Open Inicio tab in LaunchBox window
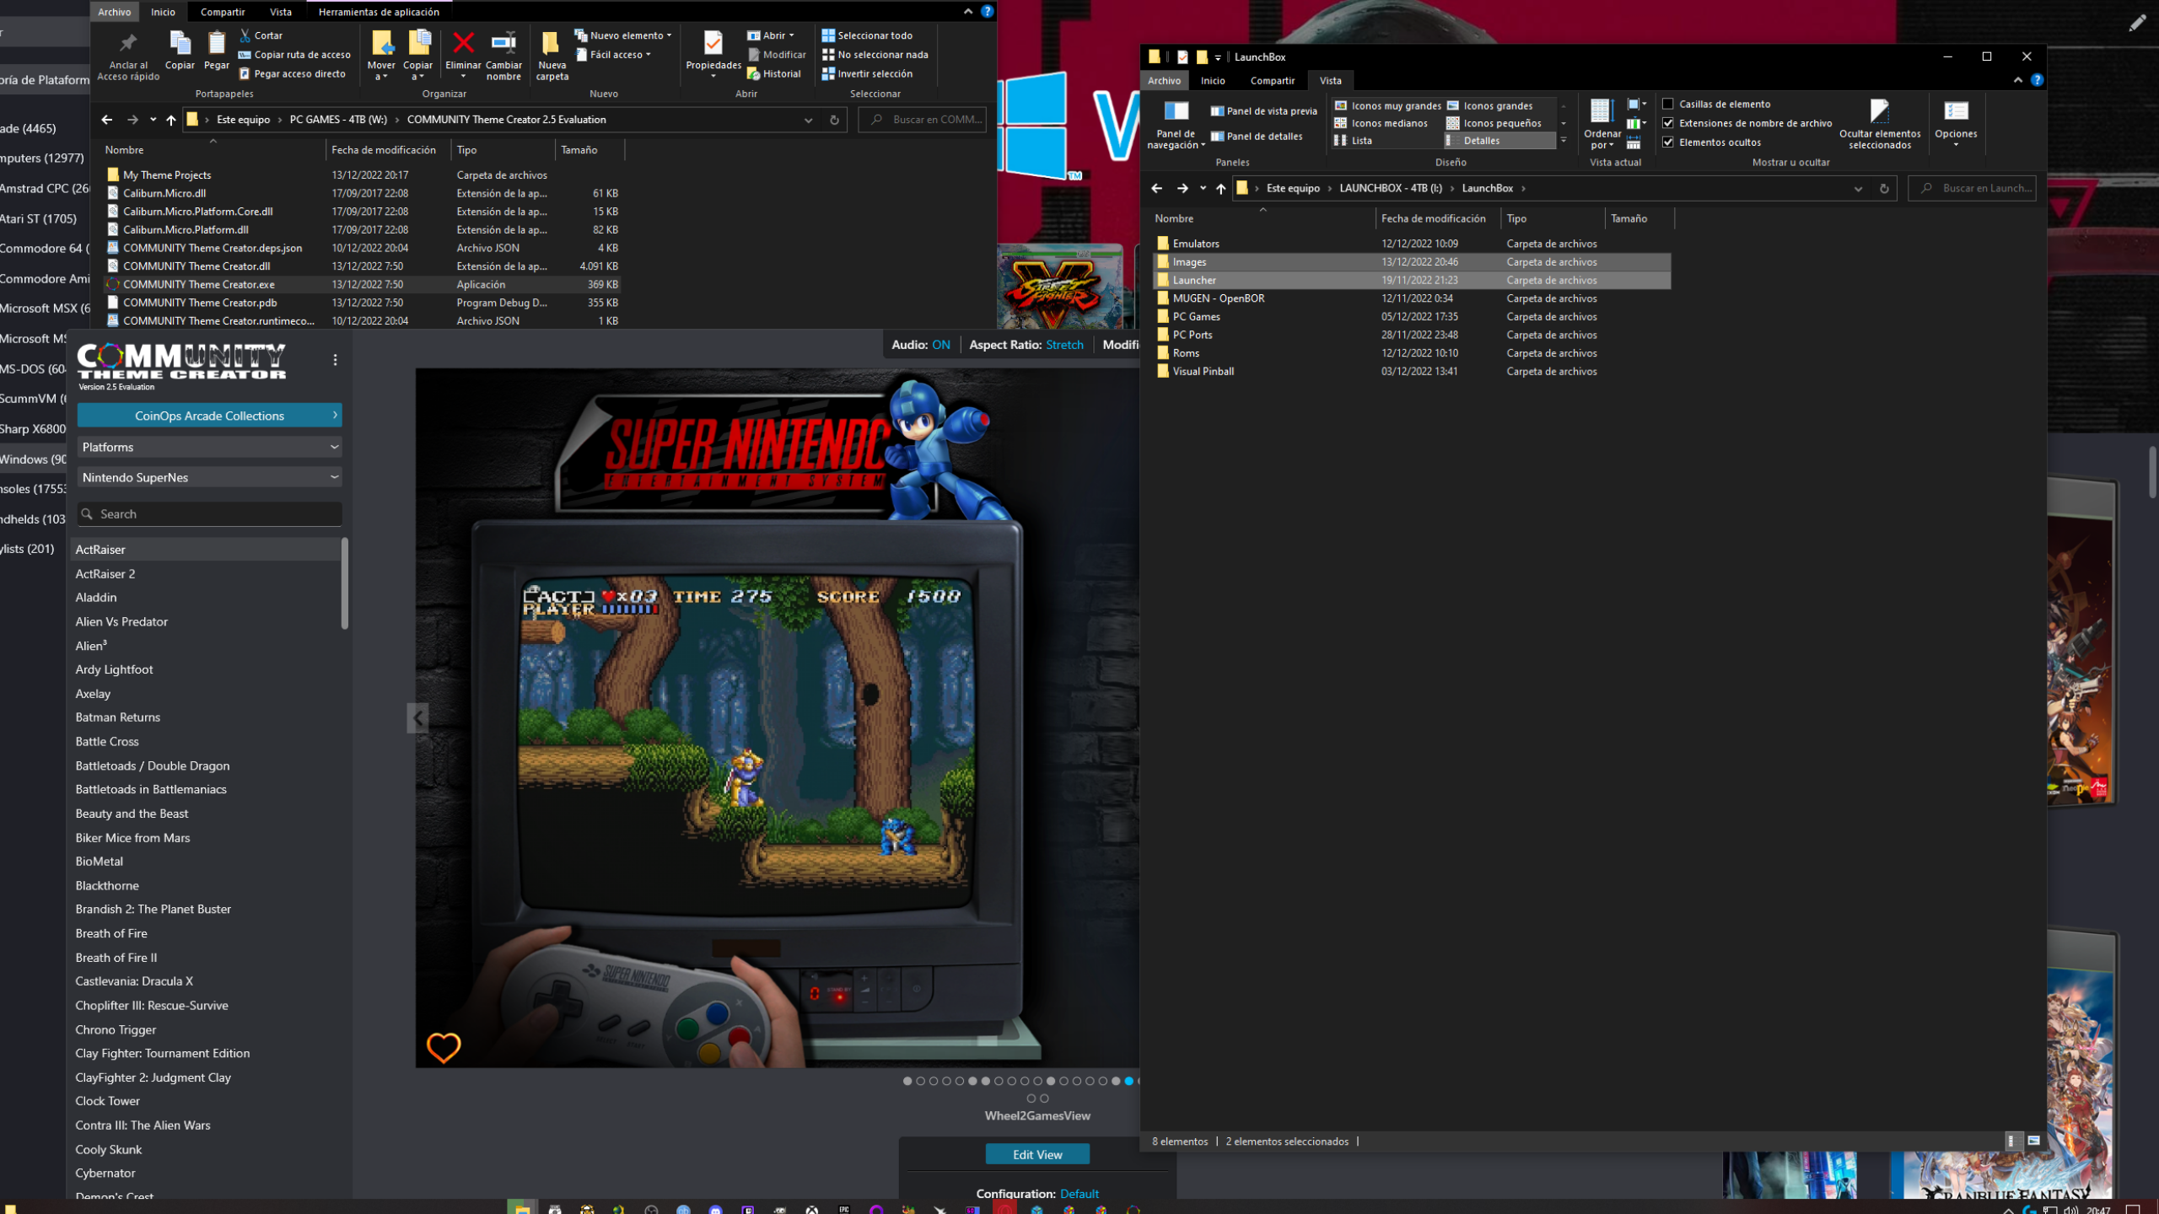2159x1214 pixels. pyautogui.click(x=1213, y=80)
